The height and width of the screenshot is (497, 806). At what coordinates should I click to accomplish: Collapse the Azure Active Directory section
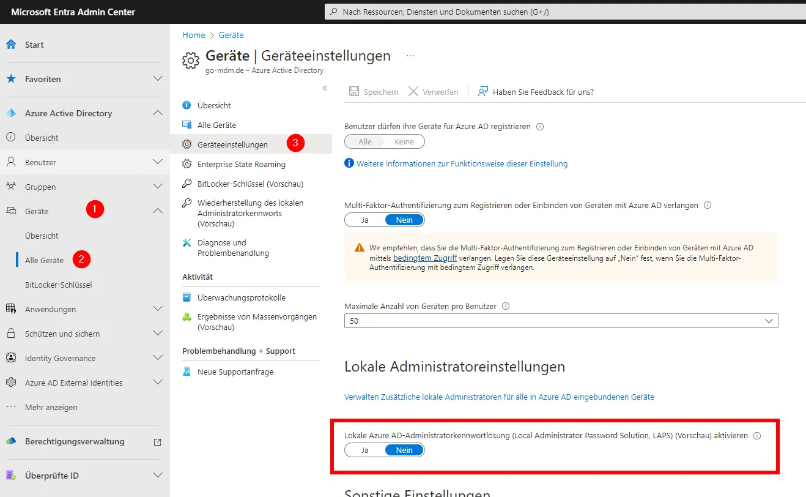pos(157,113)
